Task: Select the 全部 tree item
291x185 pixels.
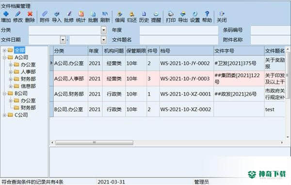Action: pos(19,50)
